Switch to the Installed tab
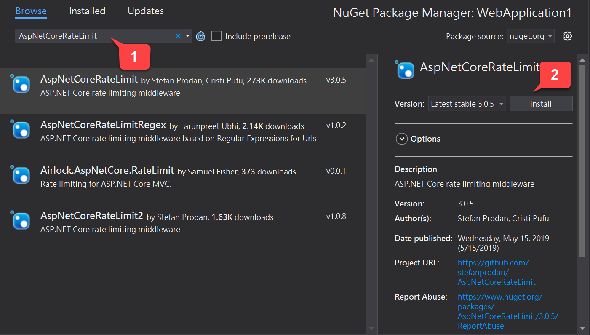 coord(87,11)
